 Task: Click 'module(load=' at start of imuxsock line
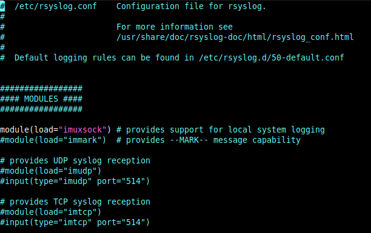(29, 130)
